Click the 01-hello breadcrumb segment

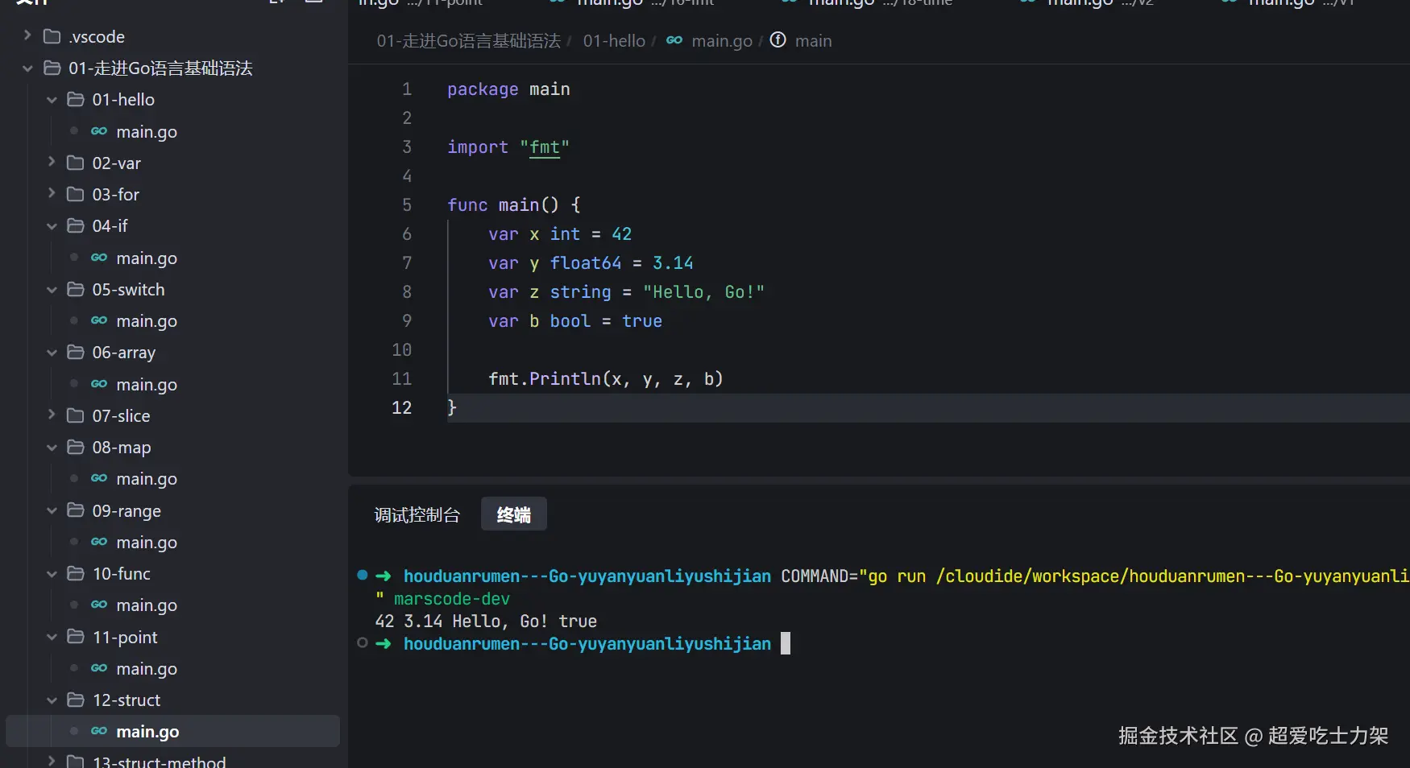pos(614,41)
